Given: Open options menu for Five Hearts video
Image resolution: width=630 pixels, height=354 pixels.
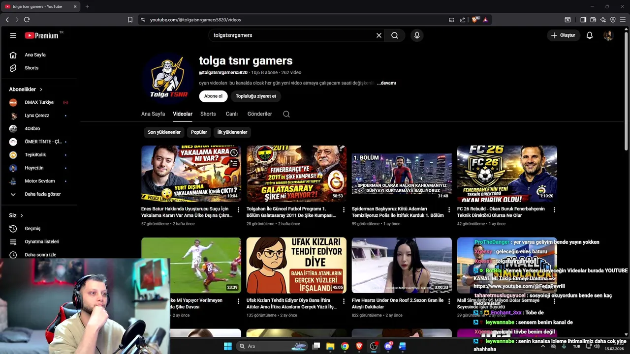Looking at the screenshot, I should point(449,301).
